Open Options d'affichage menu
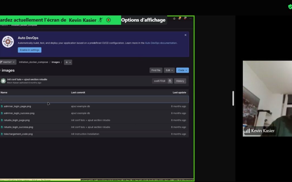292x182 pixels. click(143, 20)
